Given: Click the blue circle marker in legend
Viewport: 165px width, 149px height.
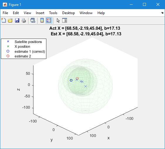Looking at the screenshot, I should (x=8, y=51).
